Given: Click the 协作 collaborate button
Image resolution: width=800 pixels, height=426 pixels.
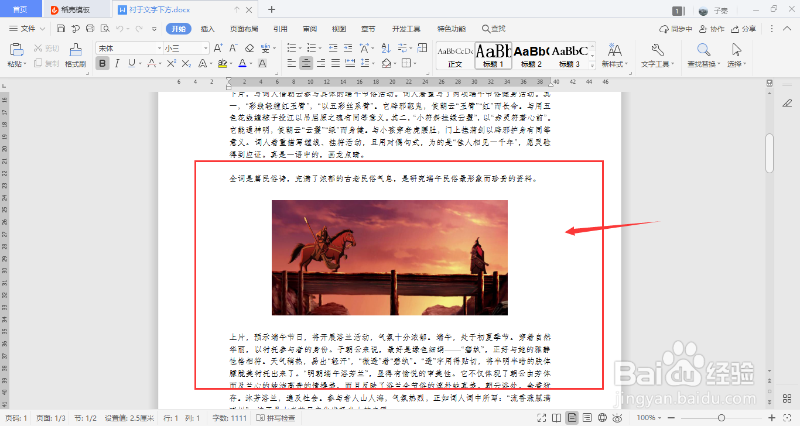Looking at the screenshot, I should click(712, 29).
